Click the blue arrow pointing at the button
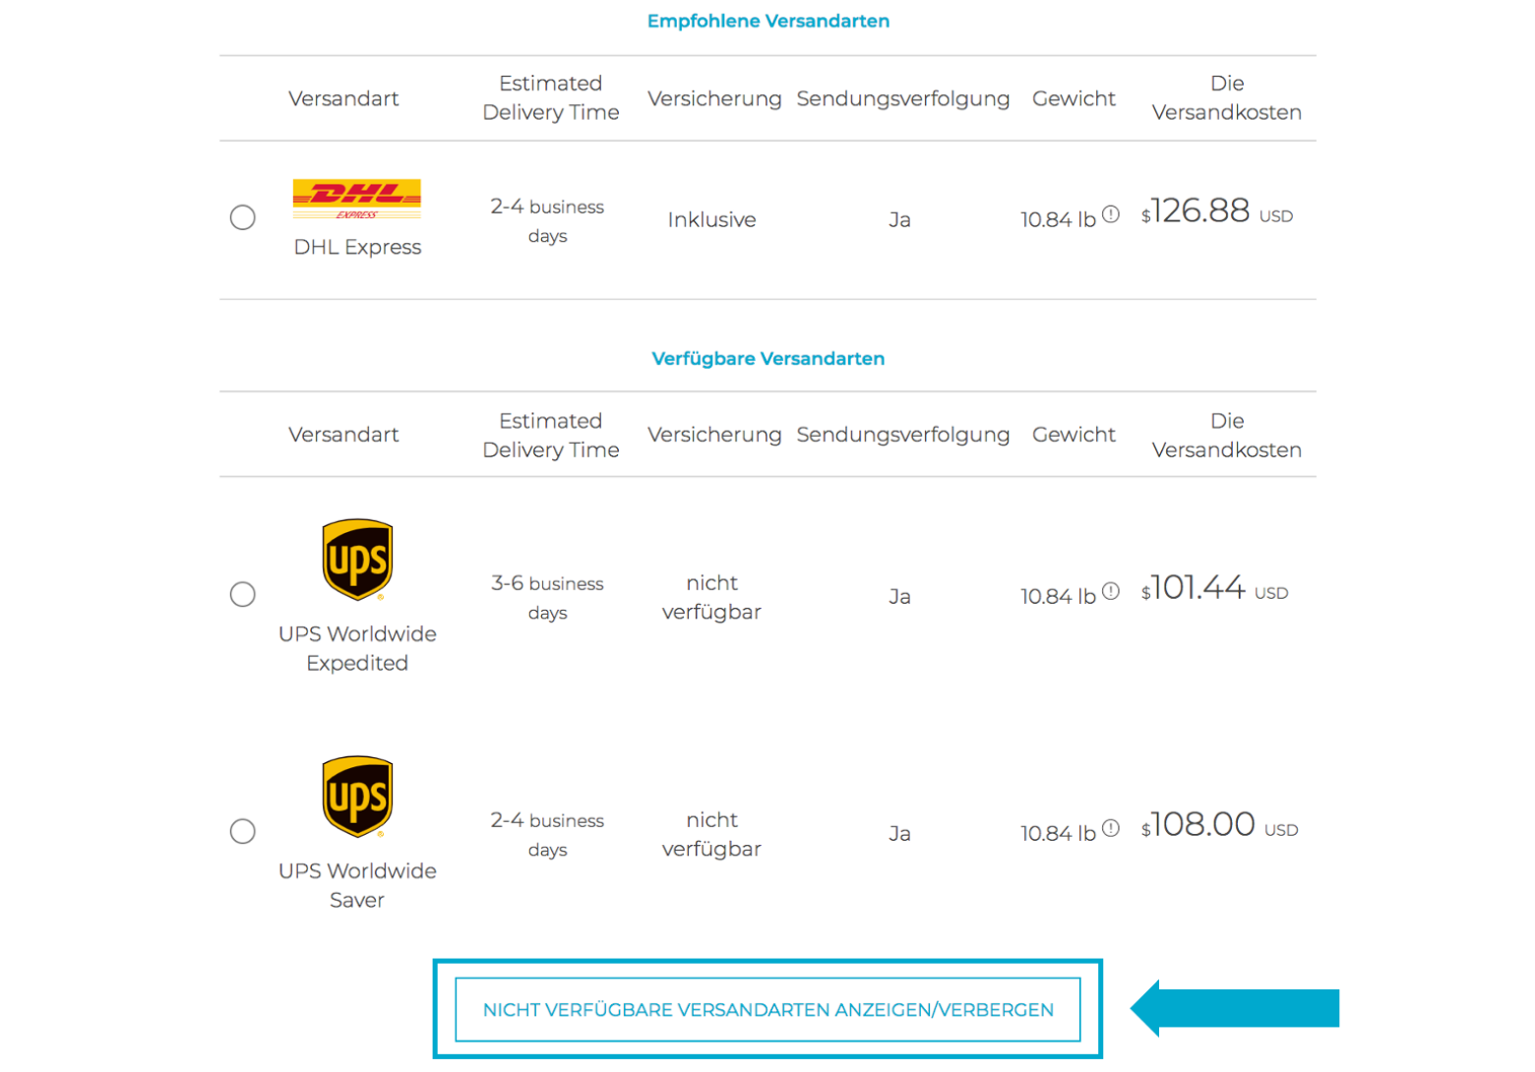 click(1235, 1008)
